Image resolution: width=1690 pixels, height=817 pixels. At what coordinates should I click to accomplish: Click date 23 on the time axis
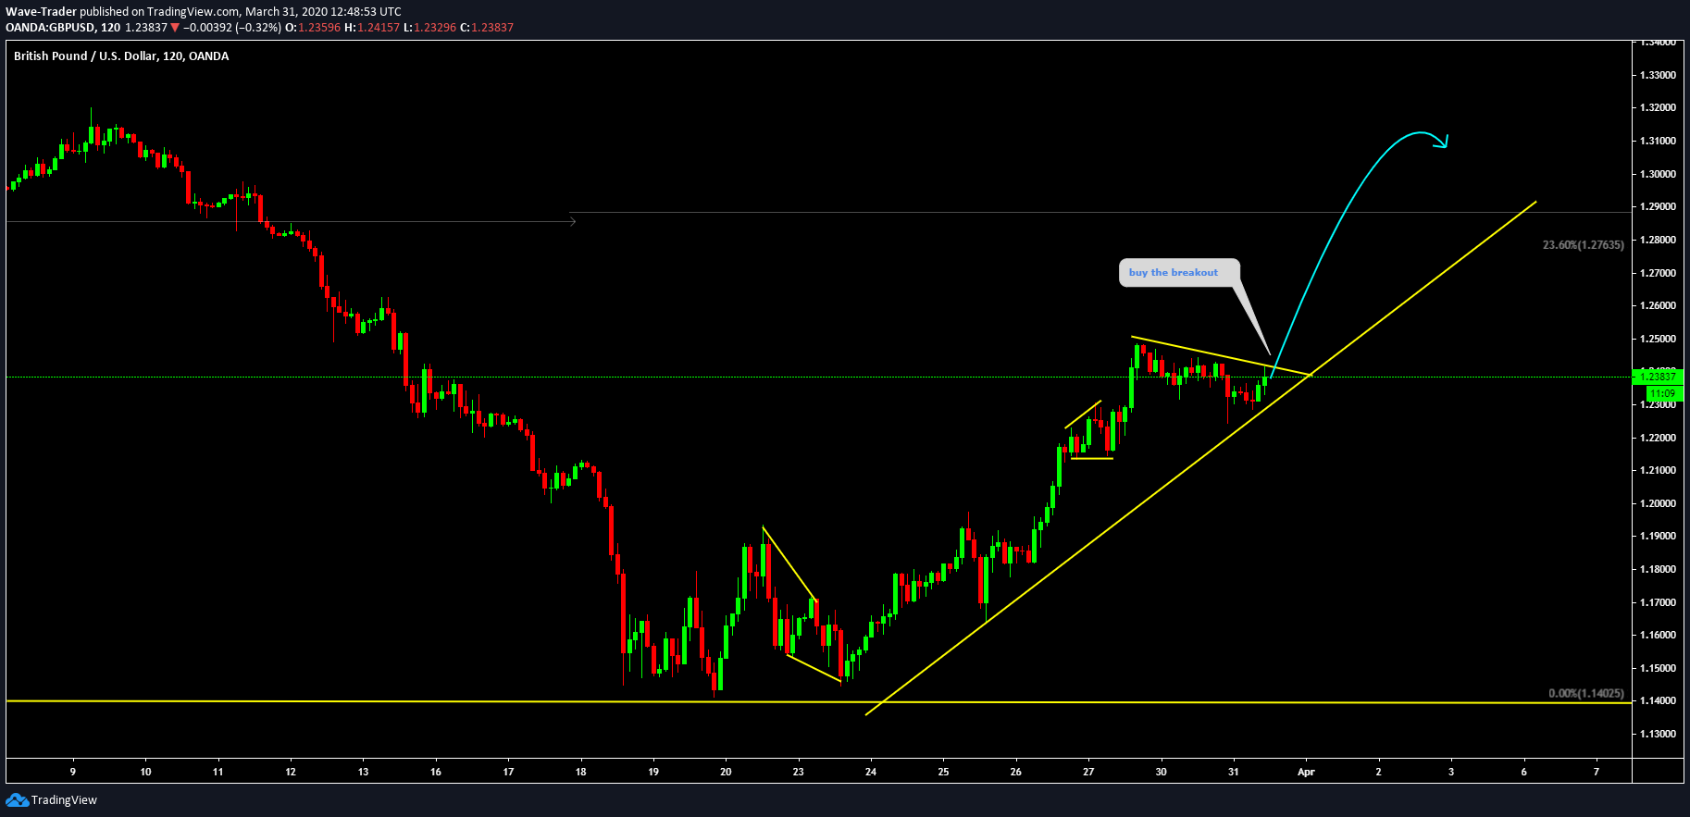[799, 772]
